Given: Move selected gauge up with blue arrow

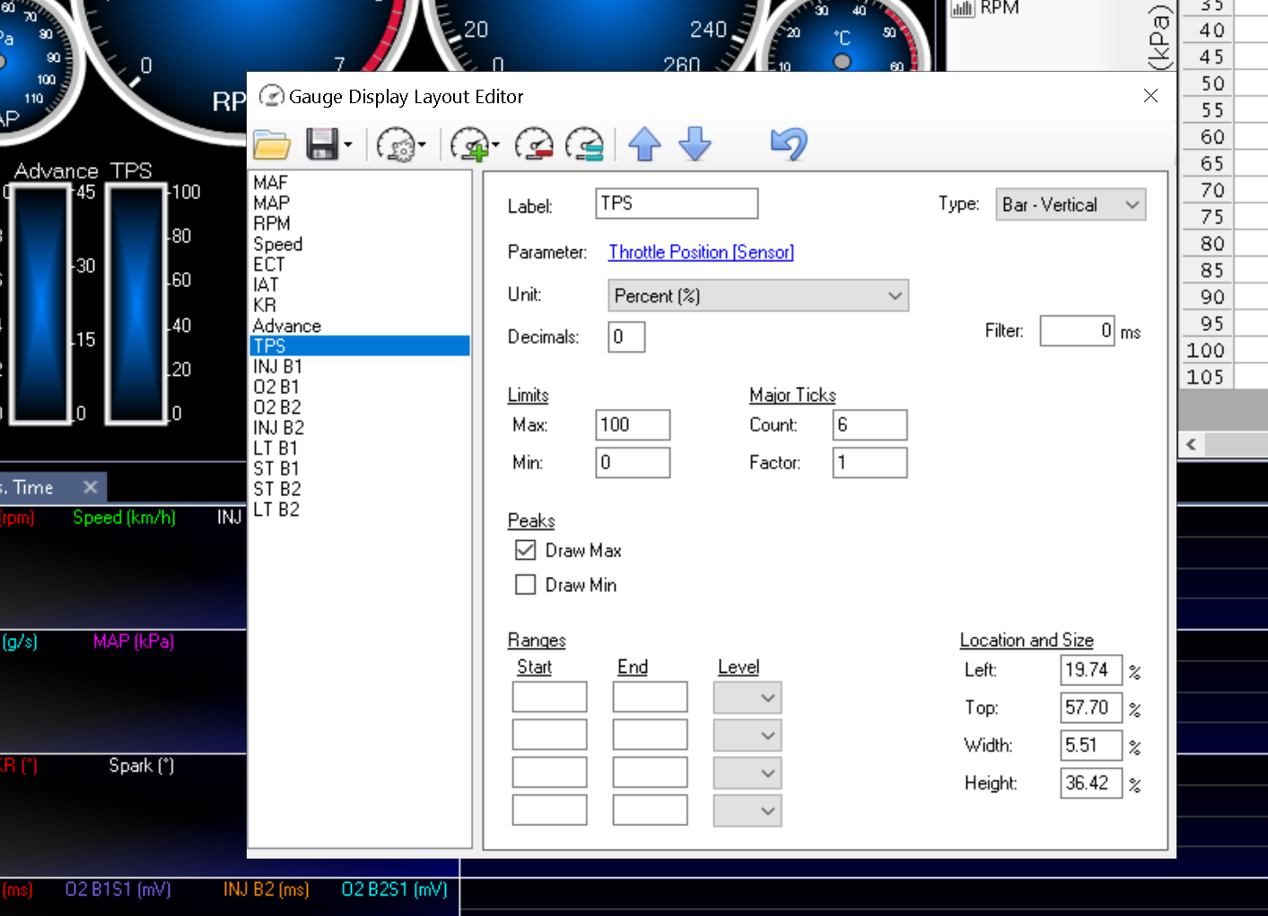Looking at the screenshot, I should coord(644,144).
